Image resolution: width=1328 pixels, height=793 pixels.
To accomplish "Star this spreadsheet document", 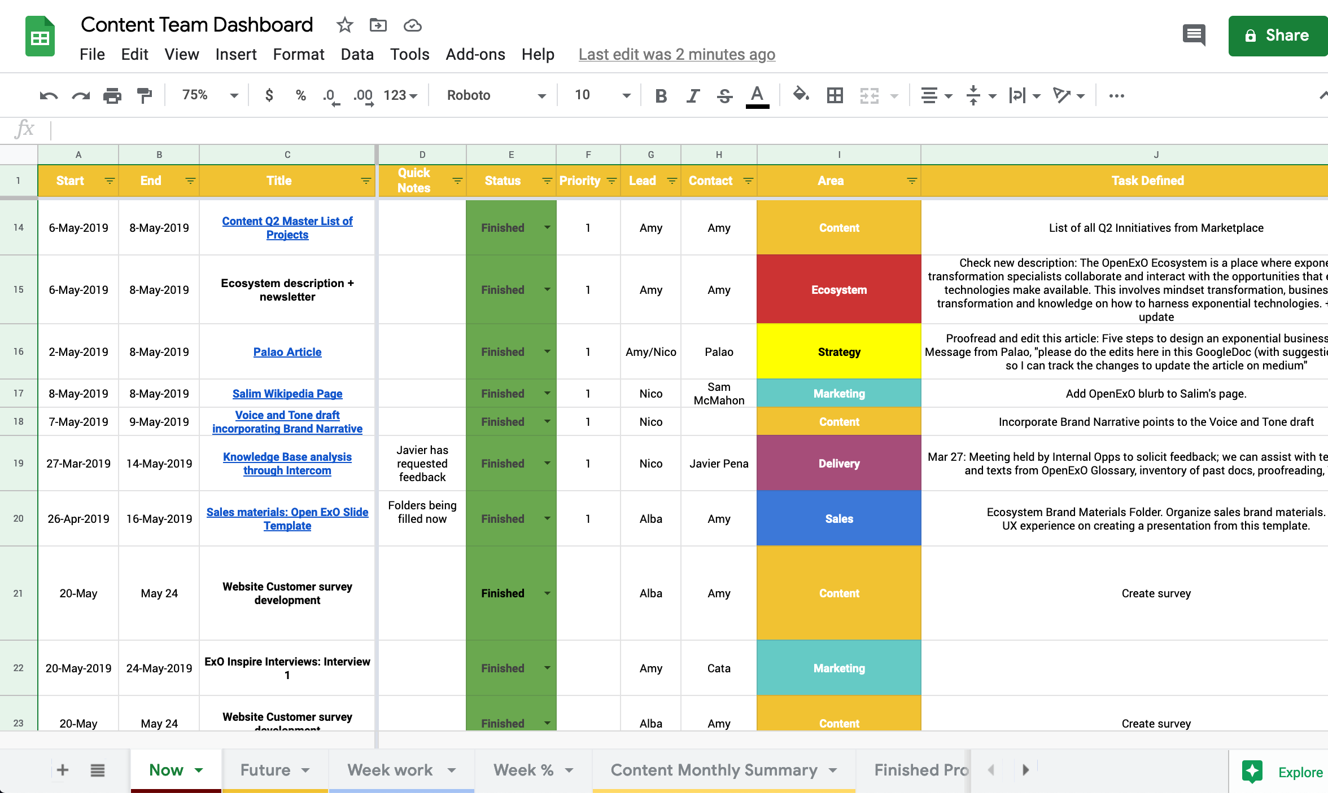I will click(x=344, y=25).
